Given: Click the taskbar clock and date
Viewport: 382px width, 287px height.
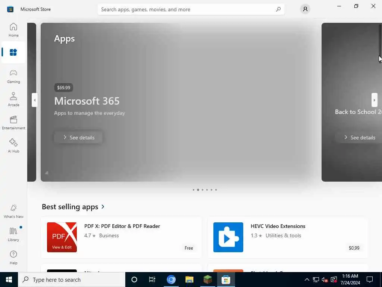Looking at the screenshot, I should [x=350, y=280].
